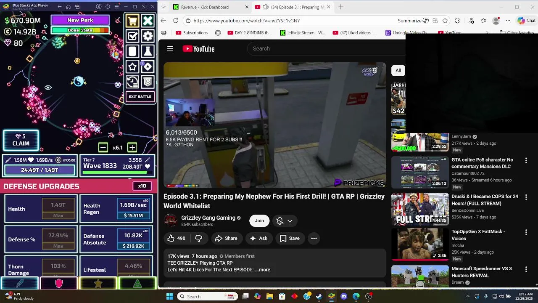Screen dimensions: 538x303
Task: Open the in-game shop cart icon
Action: (132, 21)
